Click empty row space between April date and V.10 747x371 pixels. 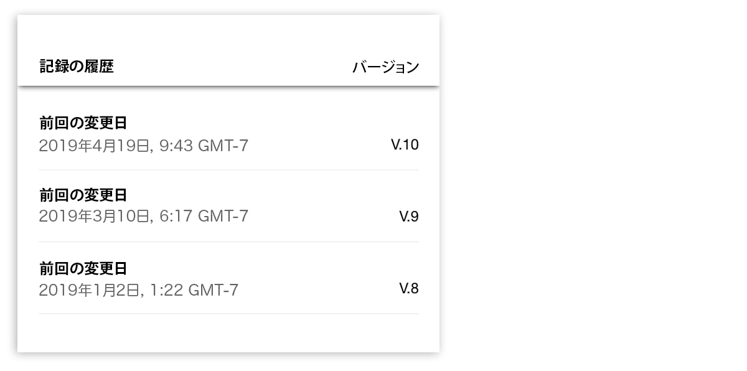319,146
